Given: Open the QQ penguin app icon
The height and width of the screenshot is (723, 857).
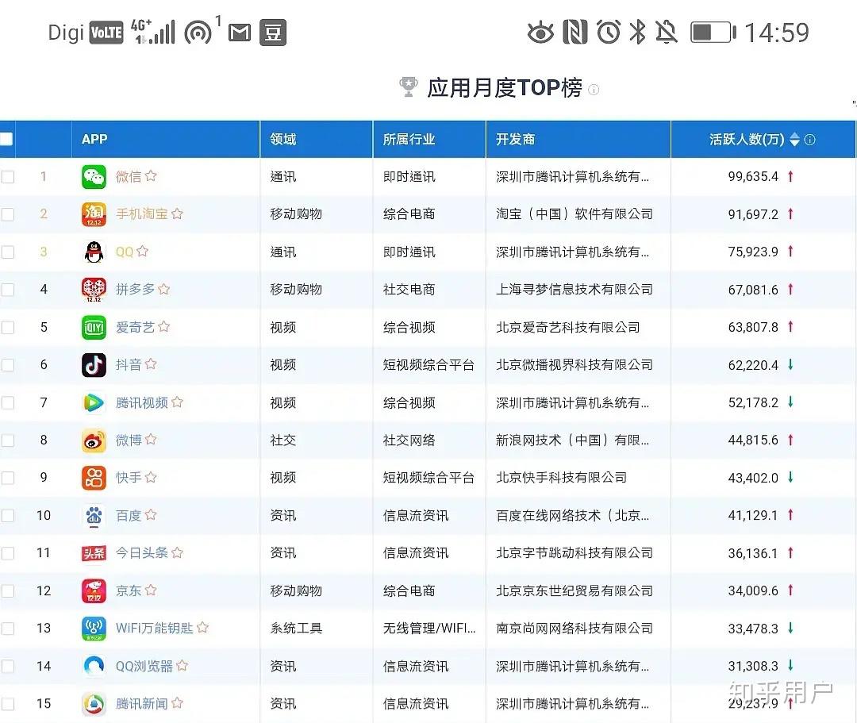Looking at the screenshot, I should point(94,252).
